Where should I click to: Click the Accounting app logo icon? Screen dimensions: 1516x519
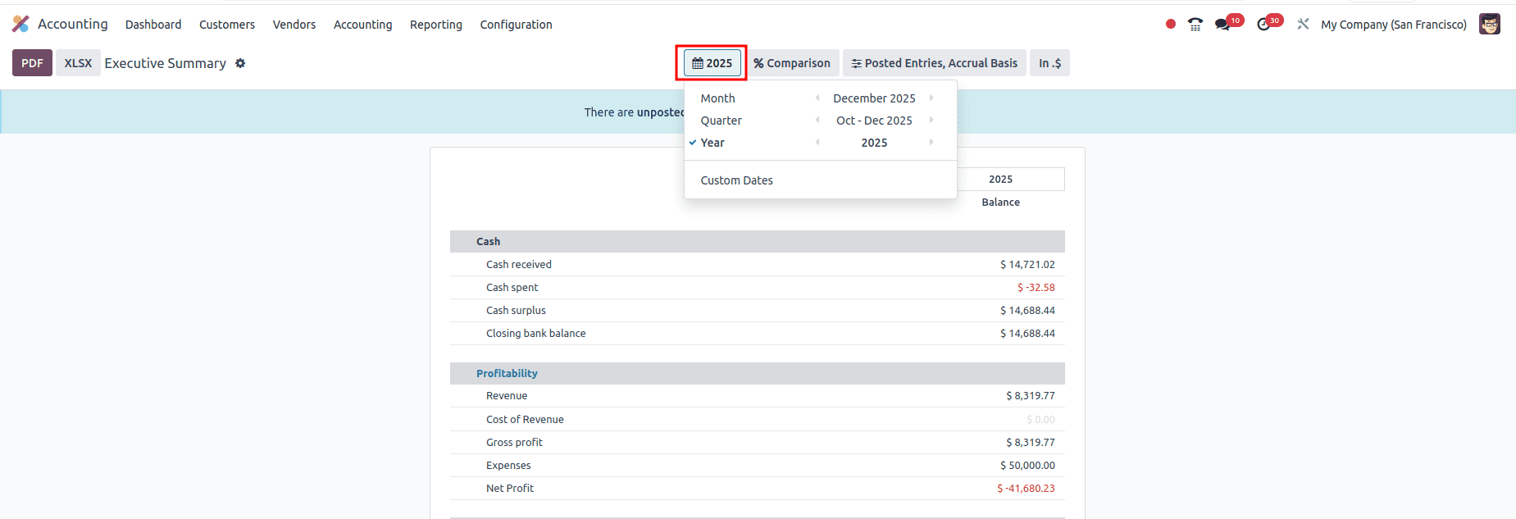[20, 24]
